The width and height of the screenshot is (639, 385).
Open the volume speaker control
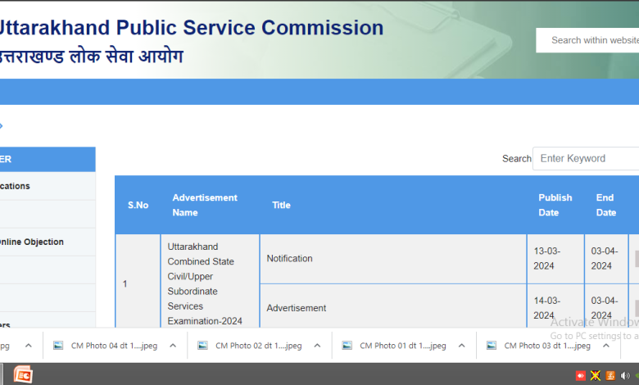tap(625, 375)
